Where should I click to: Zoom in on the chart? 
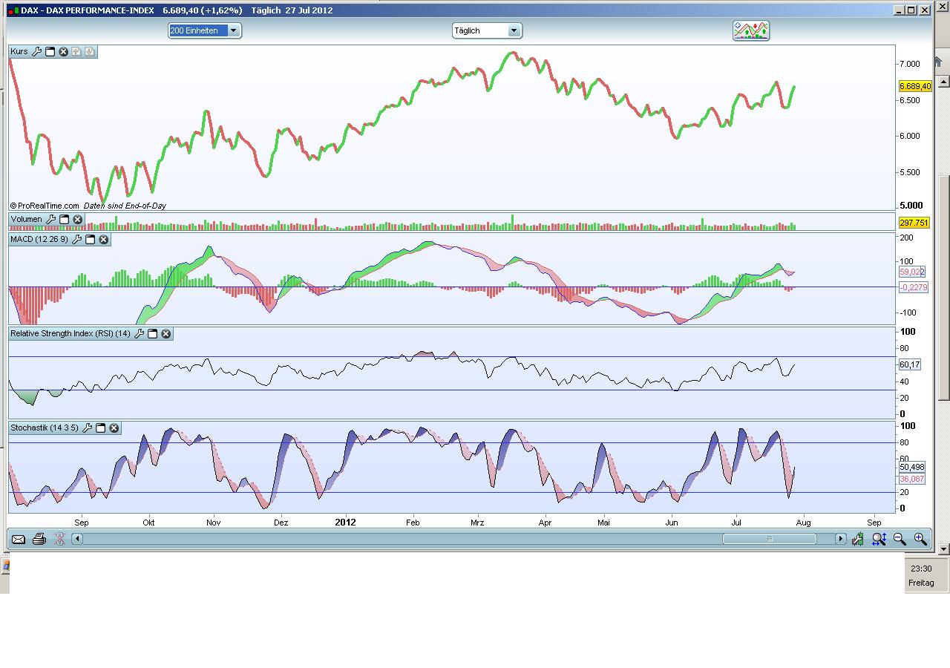coord(920,540)
